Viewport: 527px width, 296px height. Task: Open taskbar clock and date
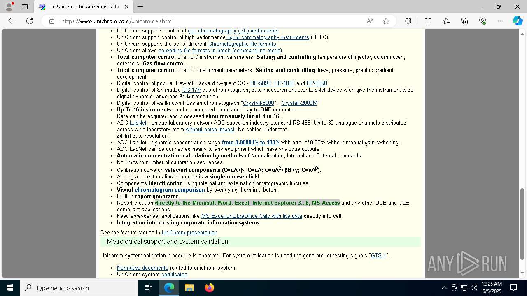[492, 288]
